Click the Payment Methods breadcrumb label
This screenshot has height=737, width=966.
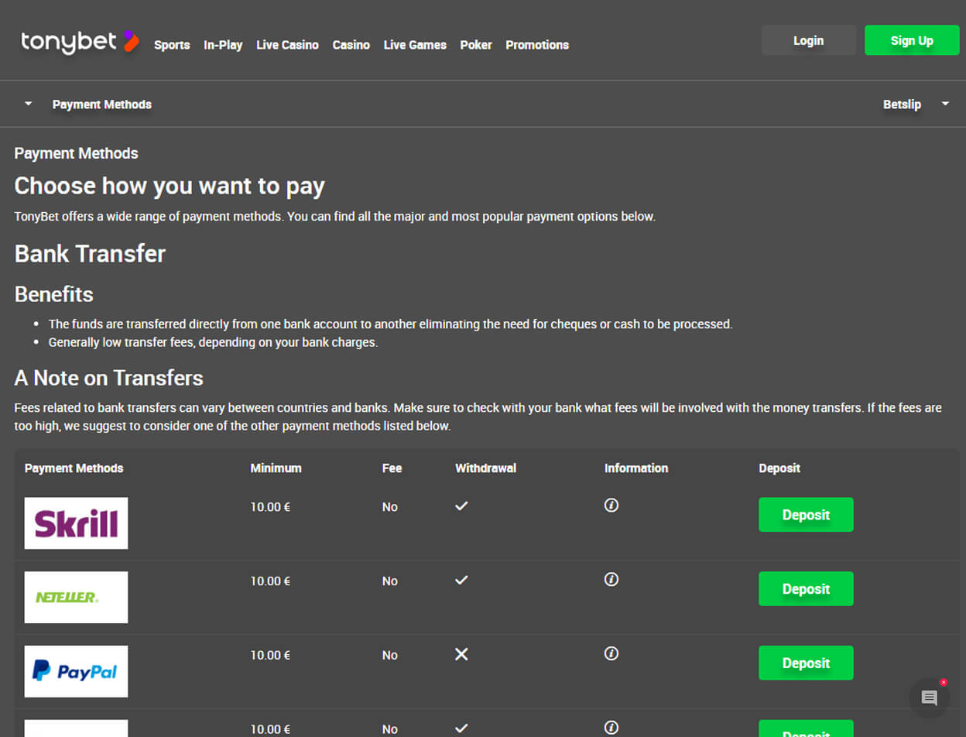tap(102, 105)
